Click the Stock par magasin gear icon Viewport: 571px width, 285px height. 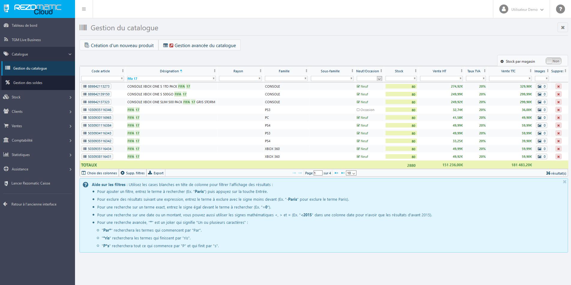(x=502, y=61)
